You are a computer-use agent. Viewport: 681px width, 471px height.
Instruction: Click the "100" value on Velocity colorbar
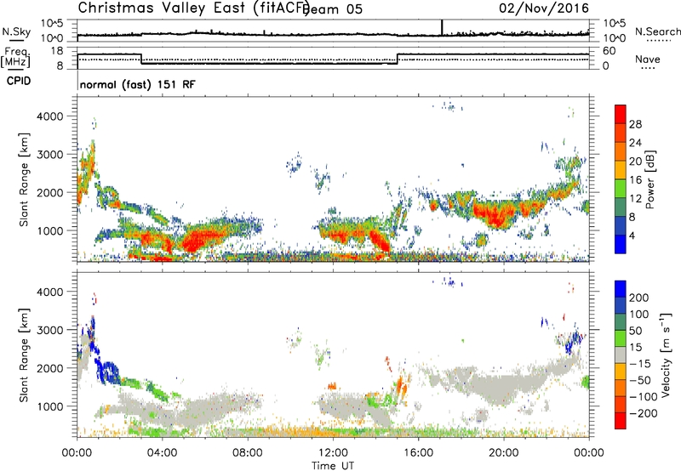point(639,314)
